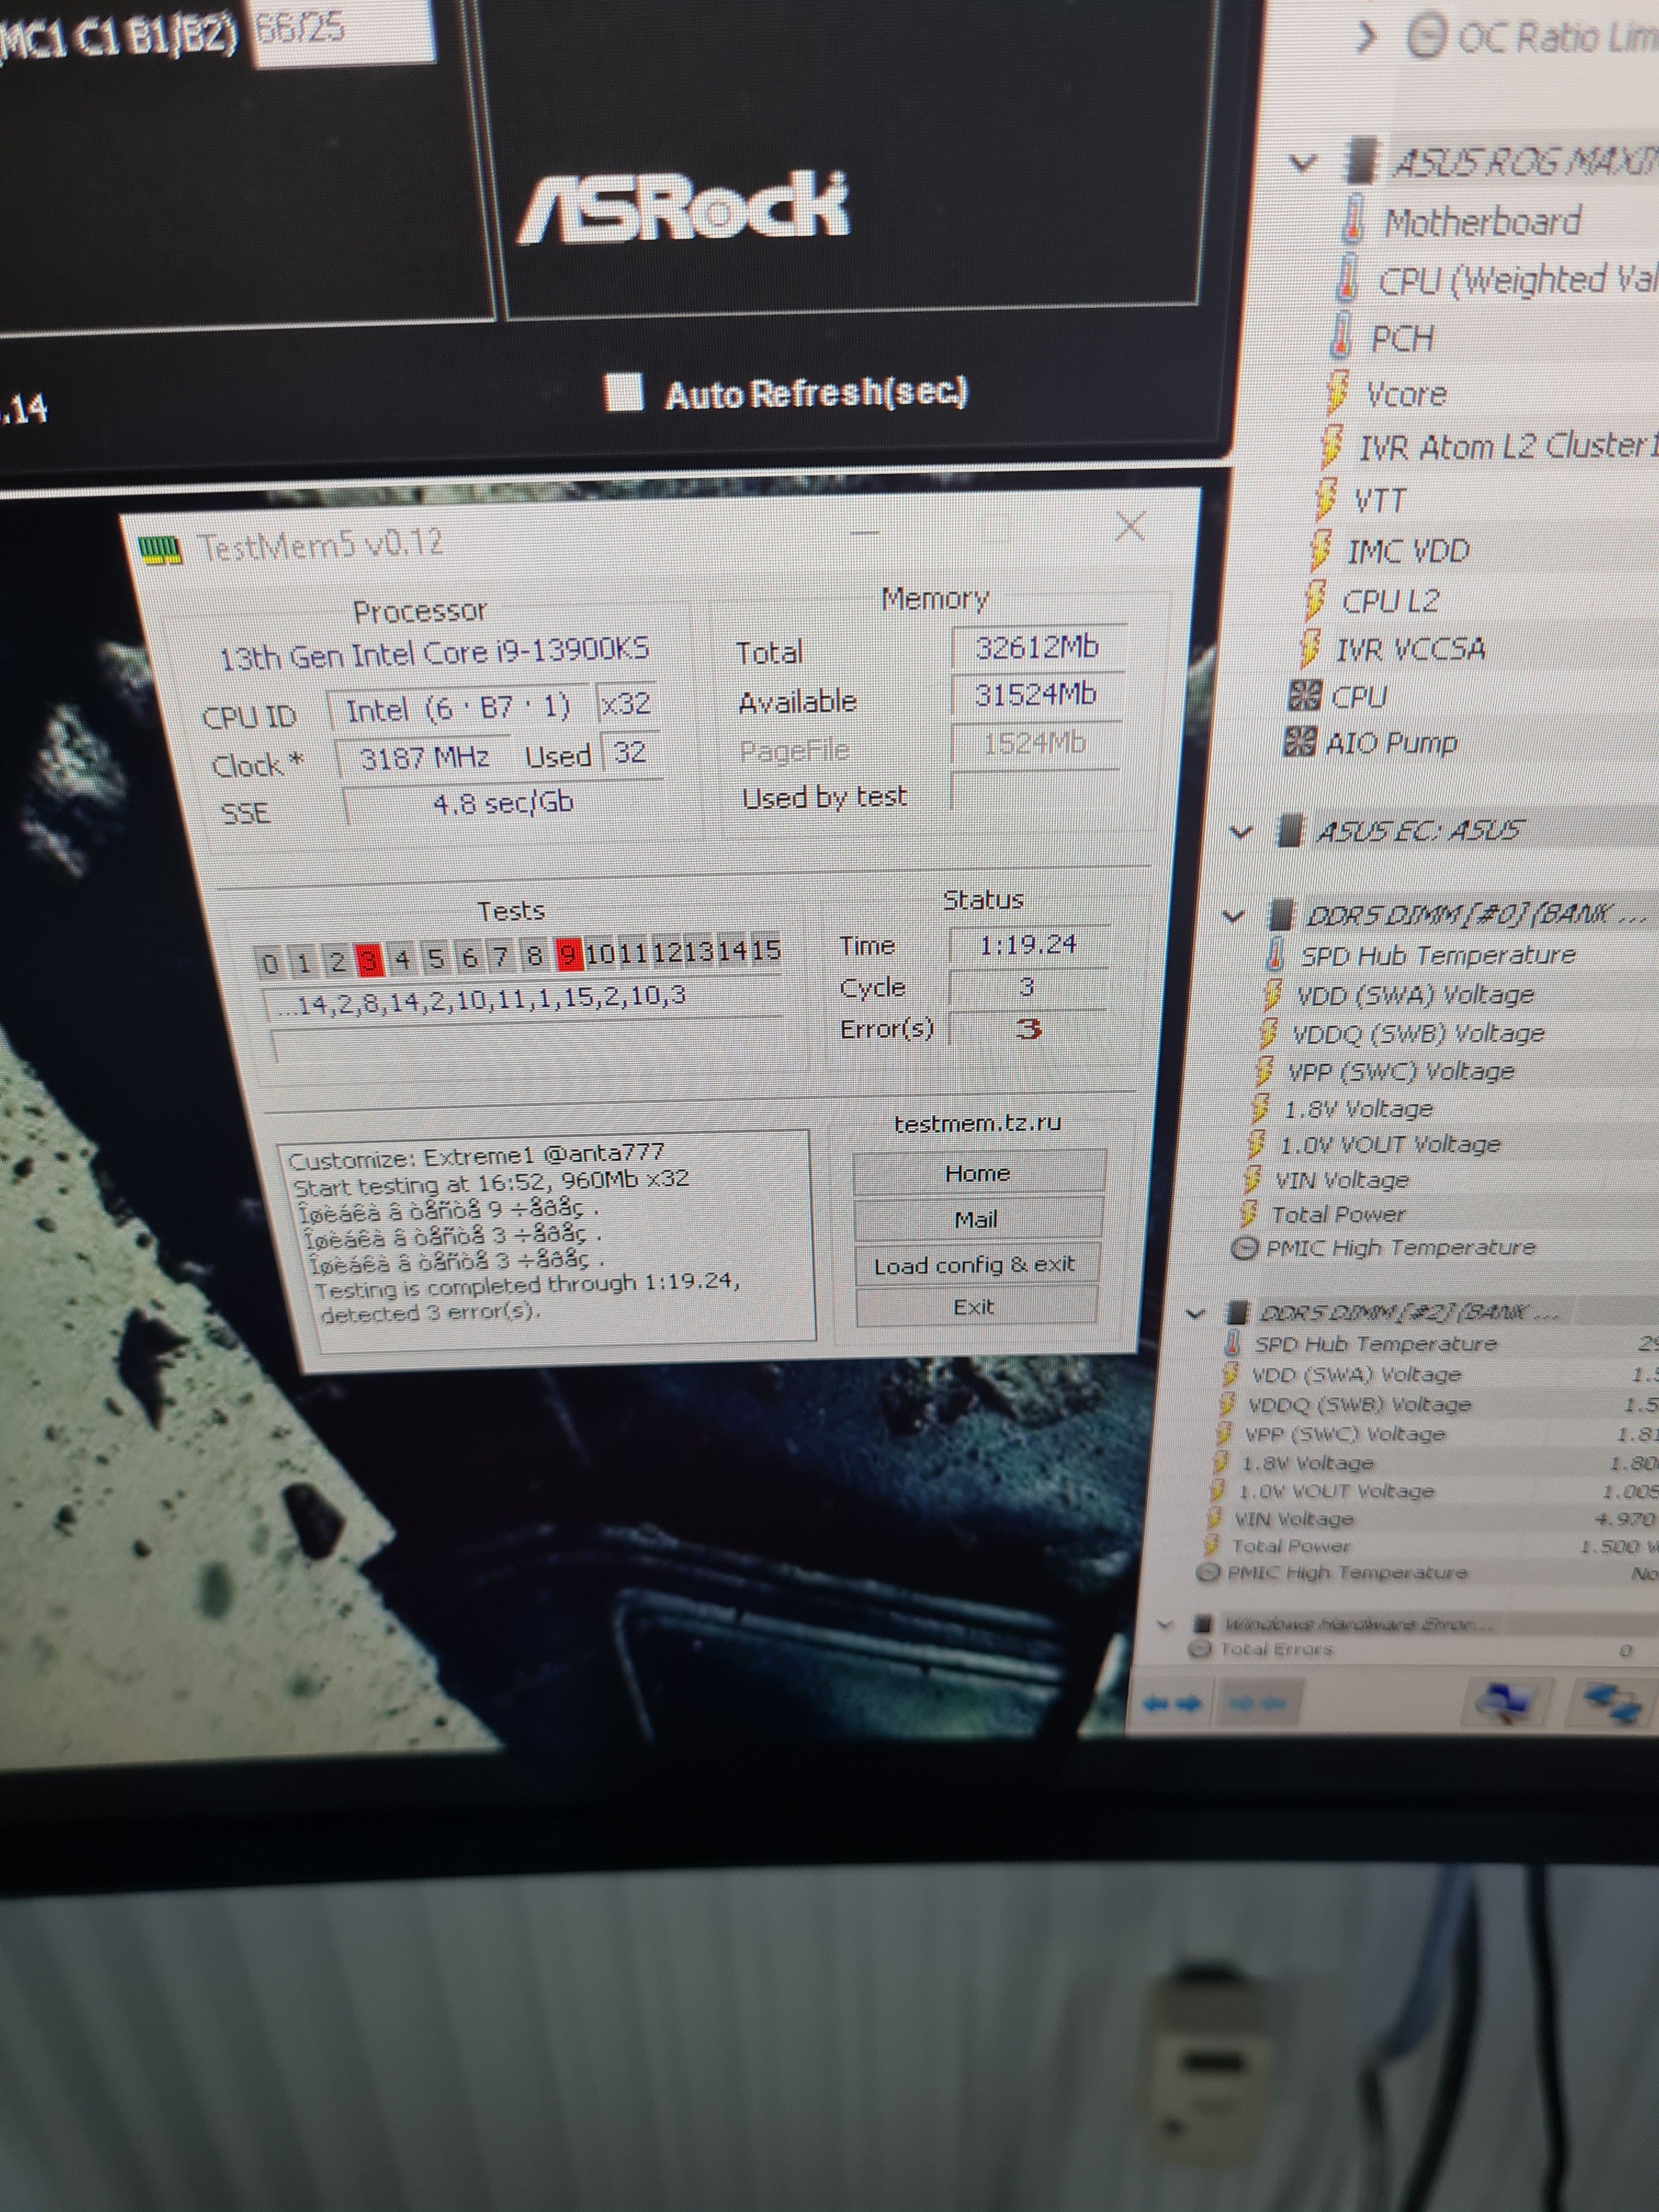The image size is (1659, 2212).
Task: Click "1.0V VOUT Voltage" row under DIMM #0
Action: click(1390, 1144)
